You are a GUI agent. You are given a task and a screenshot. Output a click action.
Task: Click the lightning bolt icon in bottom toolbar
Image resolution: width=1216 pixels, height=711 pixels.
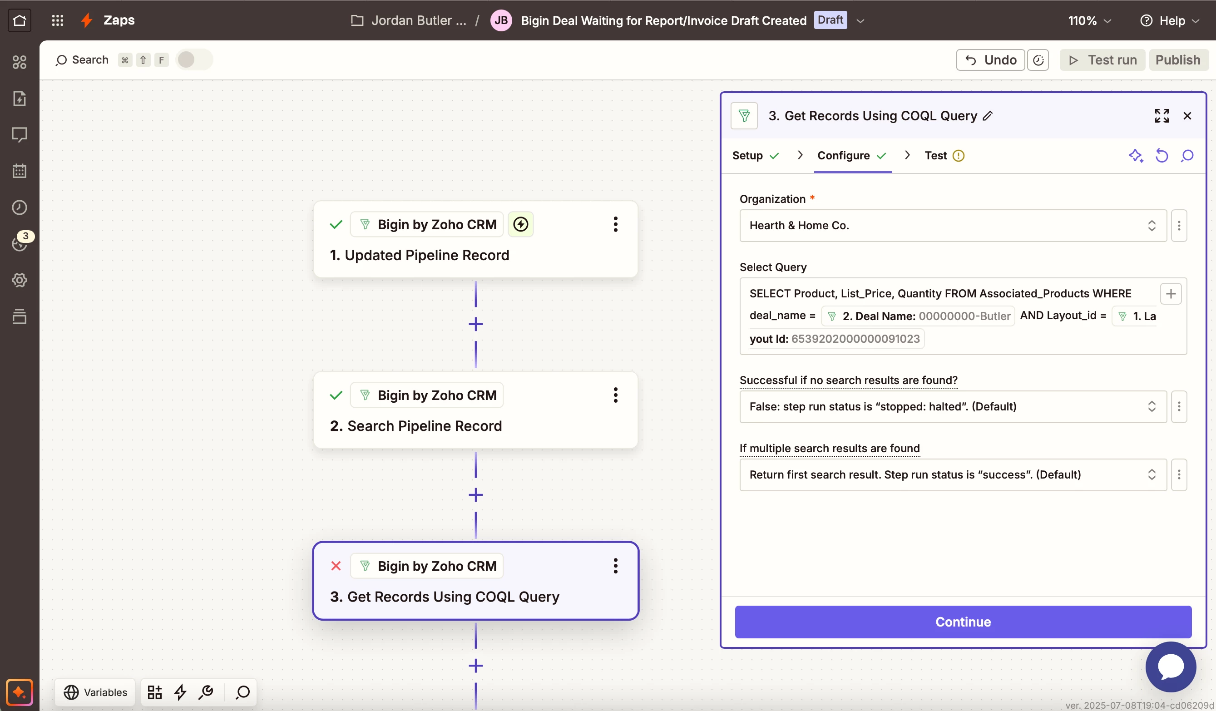pos(180,692)
